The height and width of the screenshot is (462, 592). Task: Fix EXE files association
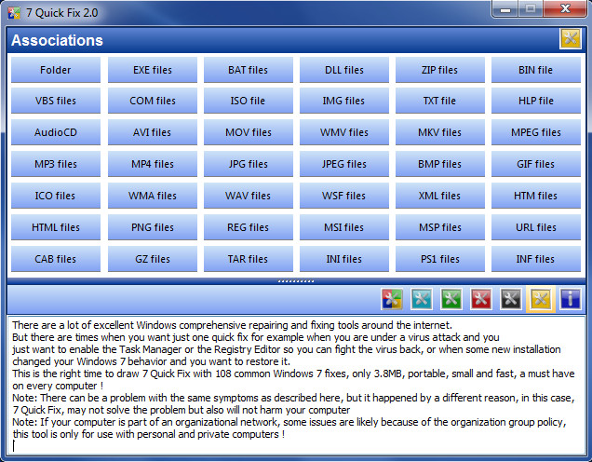pos(153,70)
